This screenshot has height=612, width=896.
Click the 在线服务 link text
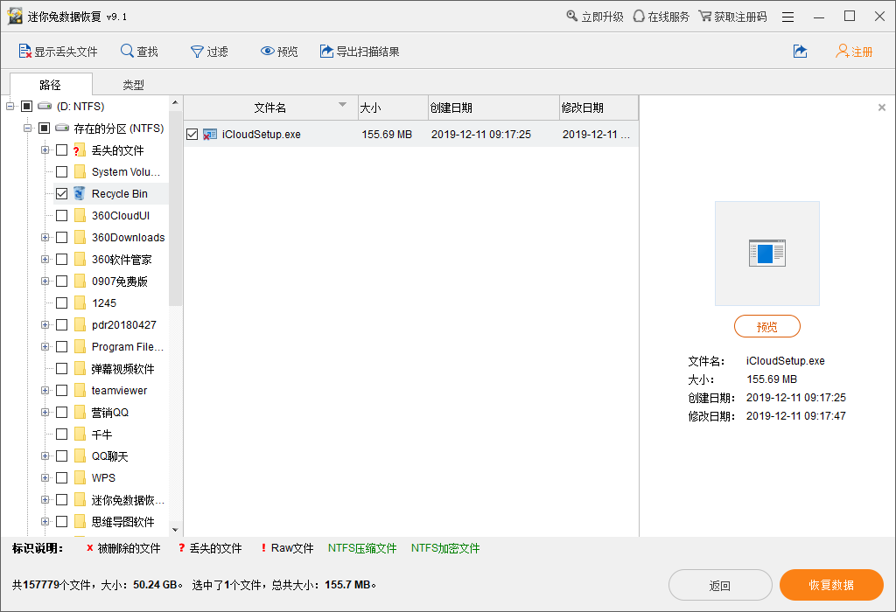pos(668,17)
